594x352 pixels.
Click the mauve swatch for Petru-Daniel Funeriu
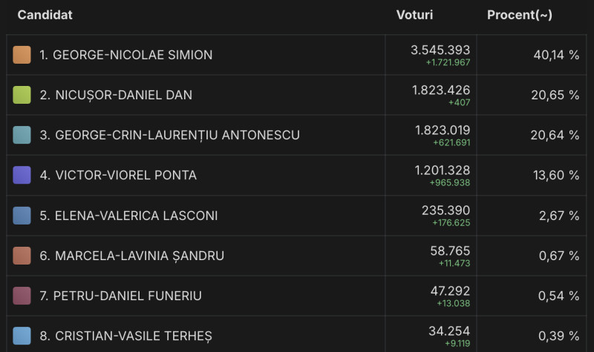[x=22, y=296]
